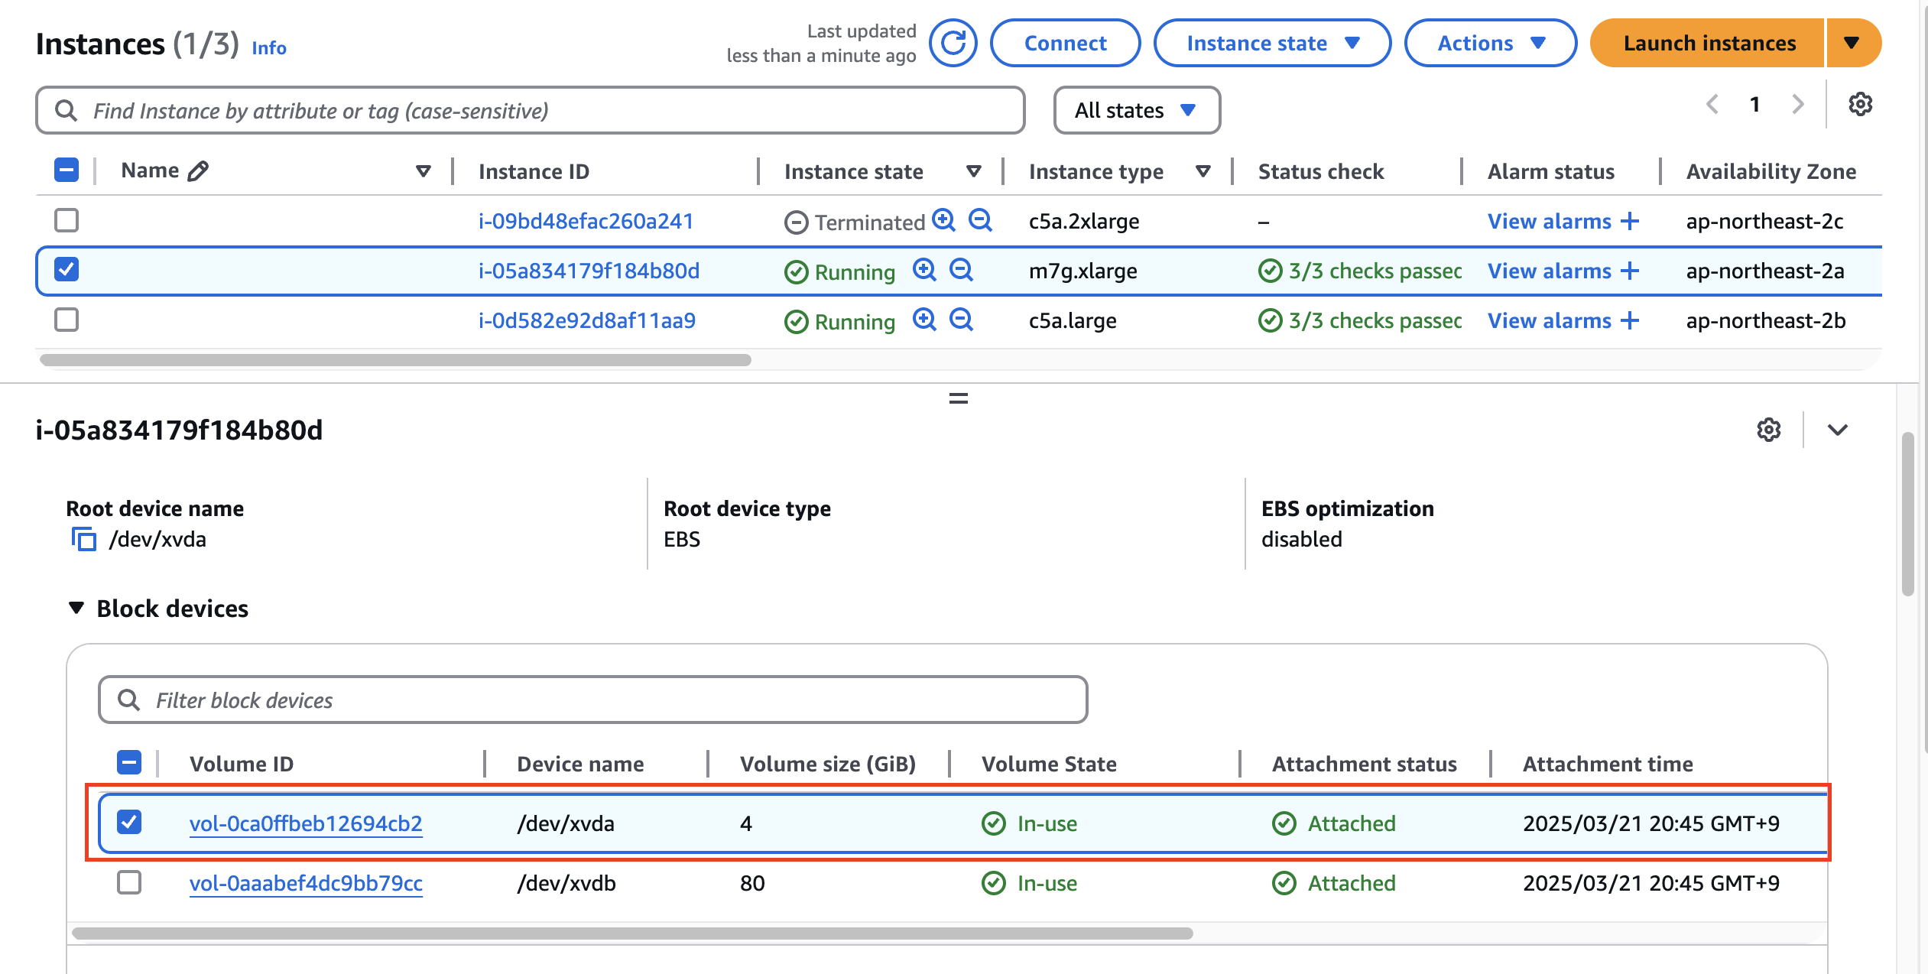Open the Instance state menu
Screen dimensions: 1928x974
point(1271,43)
